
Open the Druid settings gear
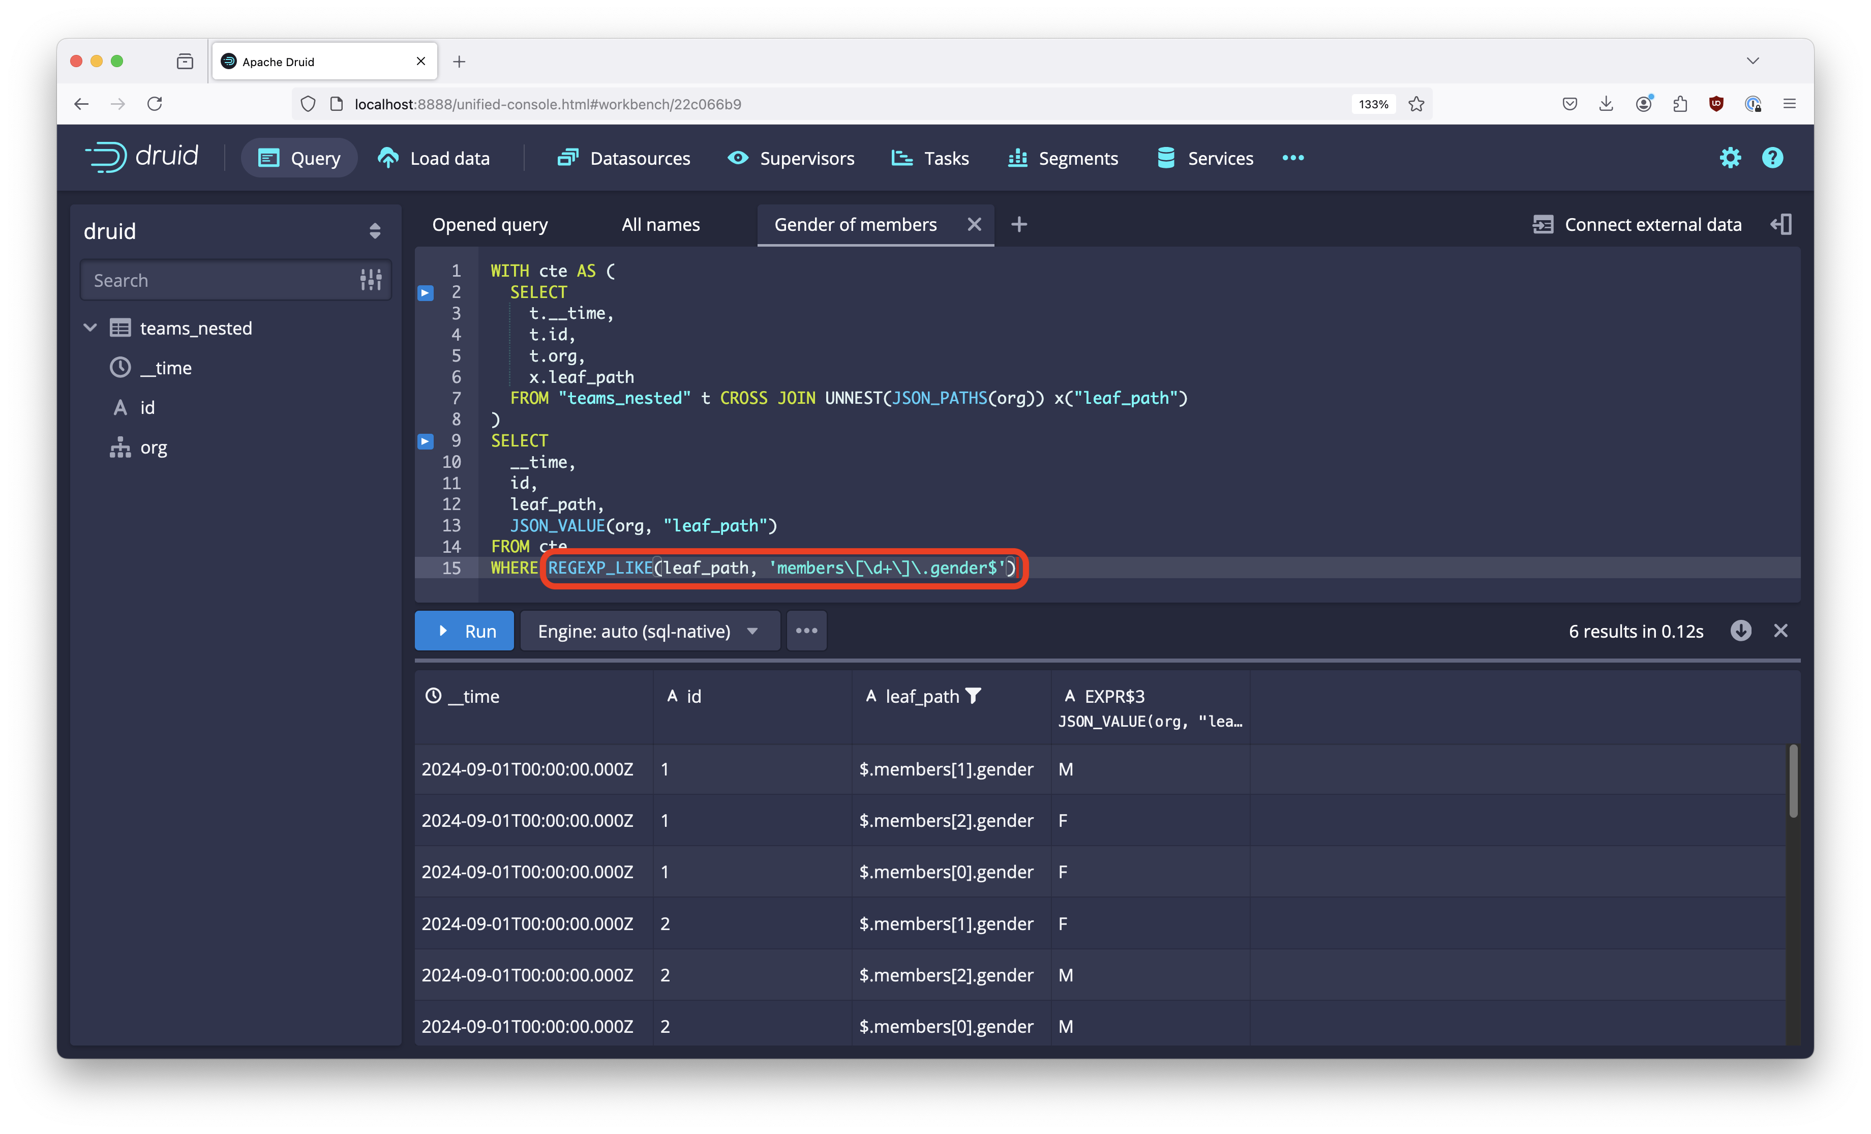[x=1730, y=157]
